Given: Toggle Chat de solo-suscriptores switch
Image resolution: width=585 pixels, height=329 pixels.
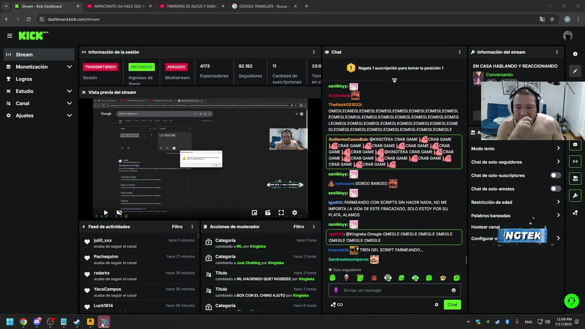Looking at the screenshot, I should [x=555, y=175].
